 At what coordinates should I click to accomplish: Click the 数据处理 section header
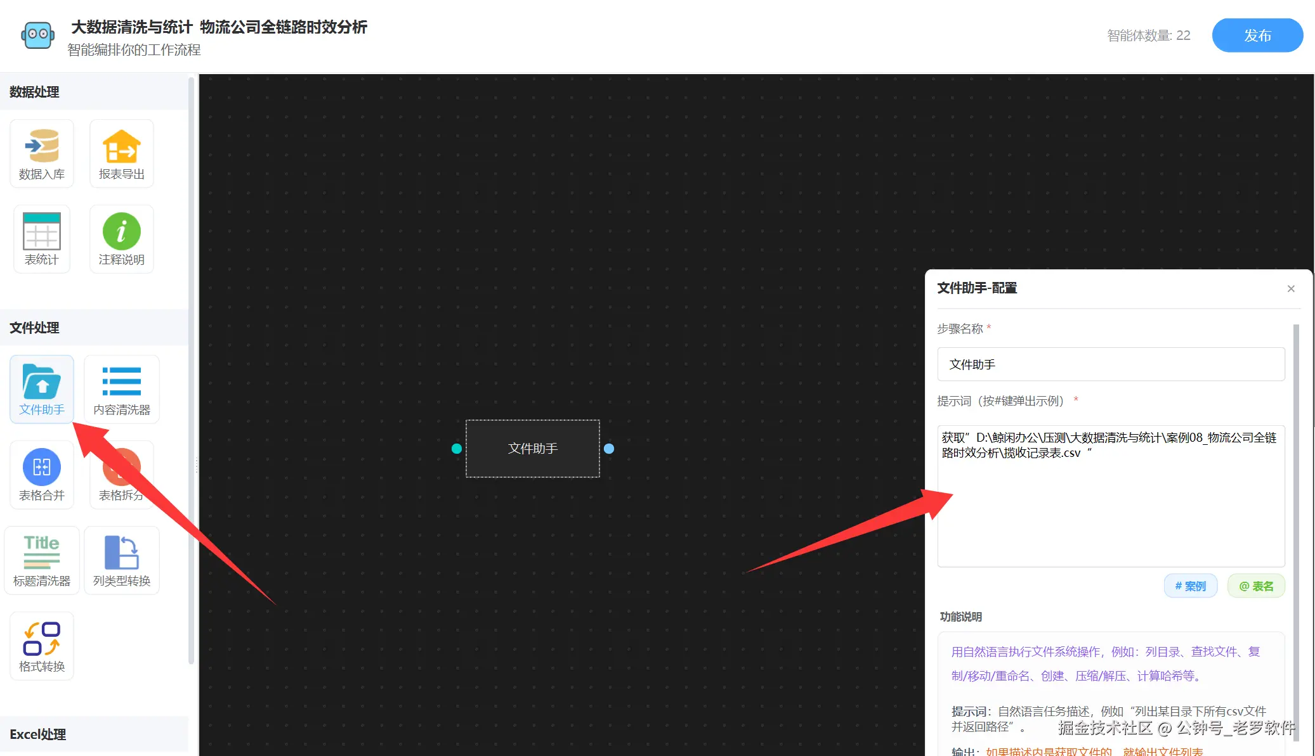click(x=94, y=92)
